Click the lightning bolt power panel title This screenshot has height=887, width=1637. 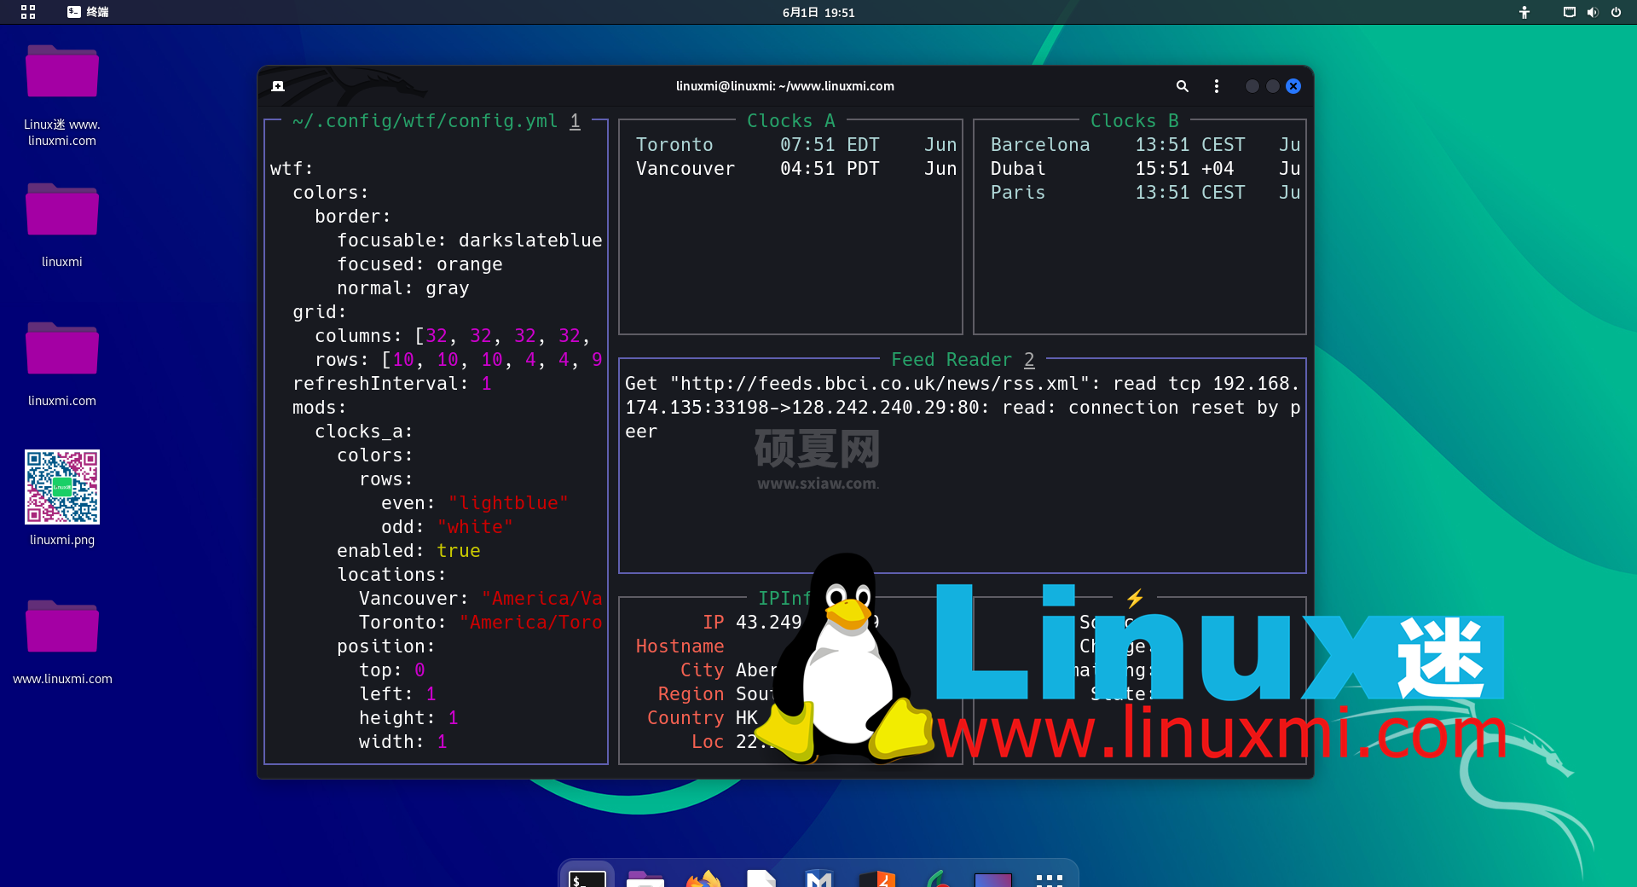click(1135, 598)
